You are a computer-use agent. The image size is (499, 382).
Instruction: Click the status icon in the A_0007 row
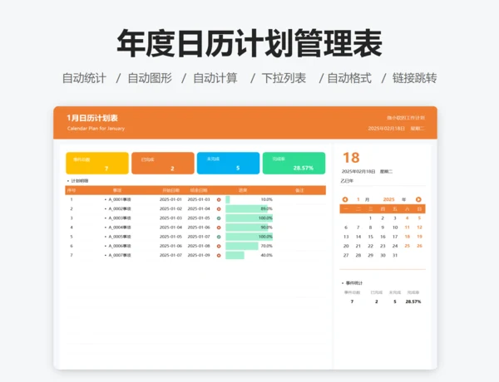(x=219, y=255)
